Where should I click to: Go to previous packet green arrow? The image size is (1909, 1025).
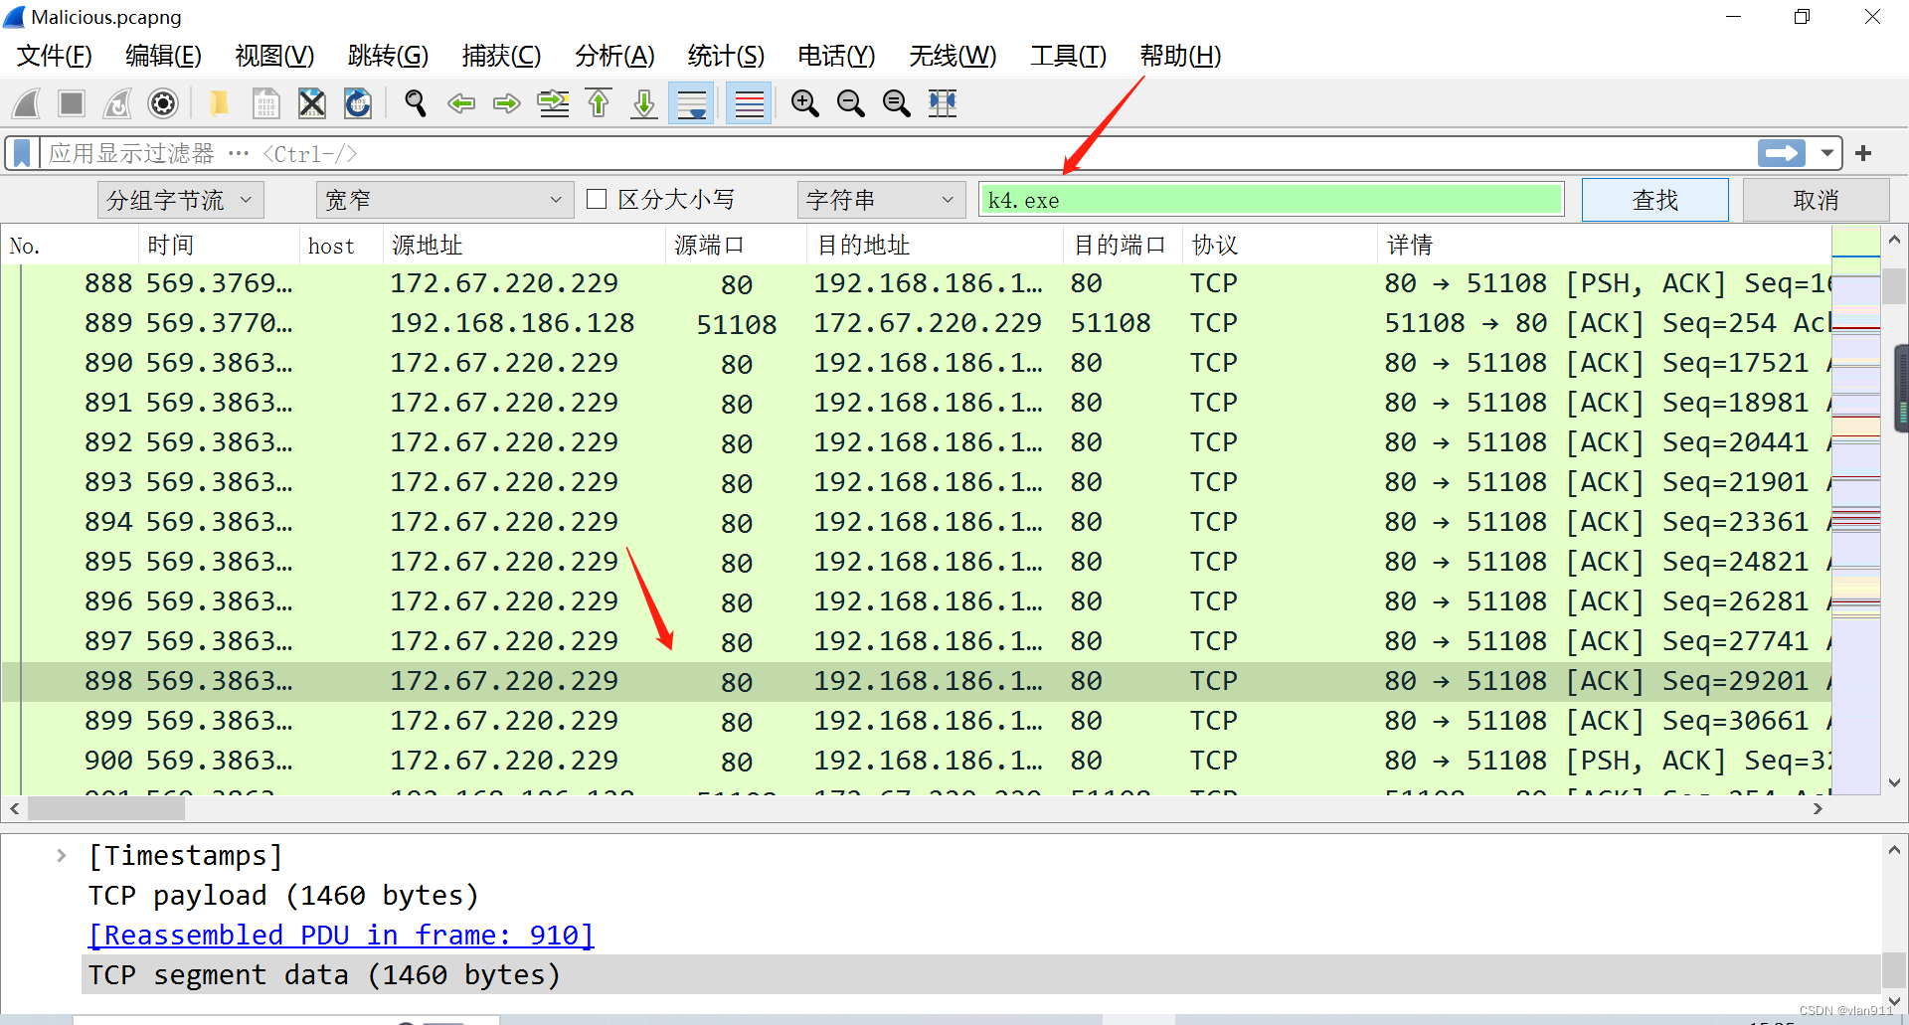tap(461, 103)
